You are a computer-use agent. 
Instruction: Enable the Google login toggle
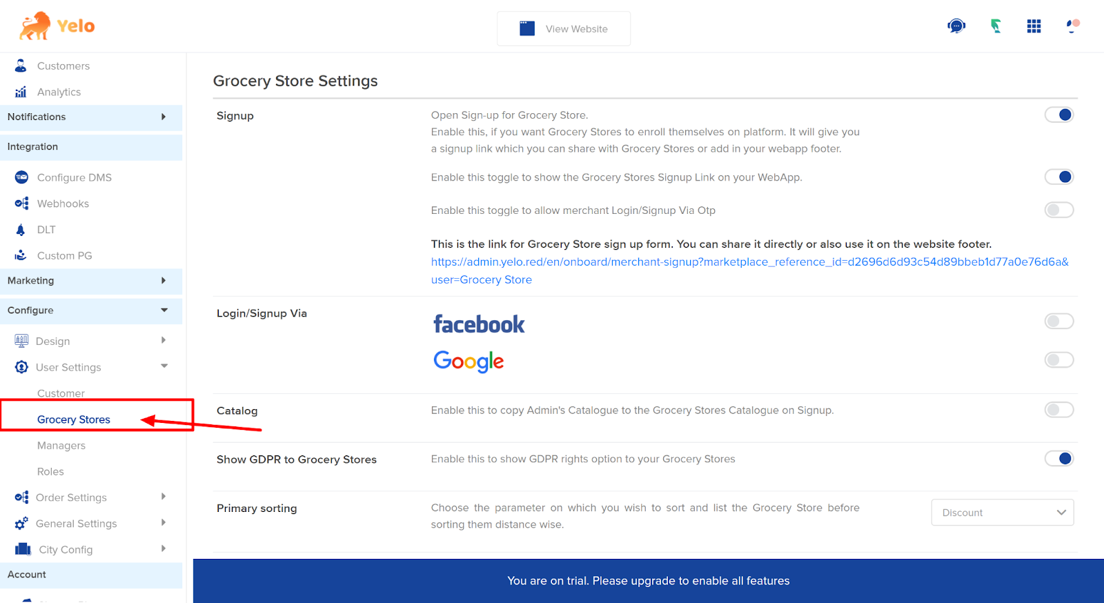coord(1059,359)
